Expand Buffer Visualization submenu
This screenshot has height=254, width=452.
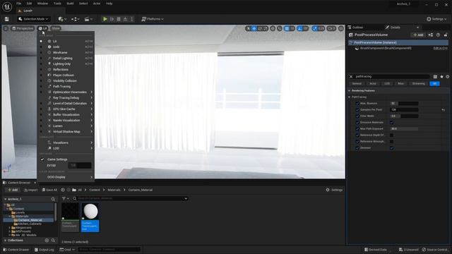point(66,114)
